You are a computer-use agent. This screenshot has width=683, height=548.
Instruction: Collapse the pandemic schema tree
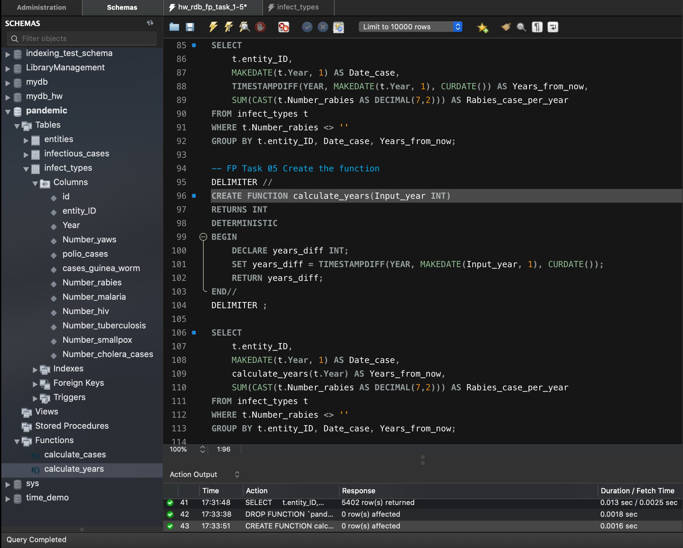8,111
